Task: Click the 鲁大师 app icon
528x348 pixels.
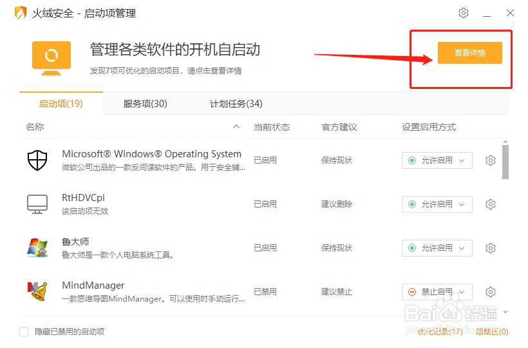Action: coord(37,247)
